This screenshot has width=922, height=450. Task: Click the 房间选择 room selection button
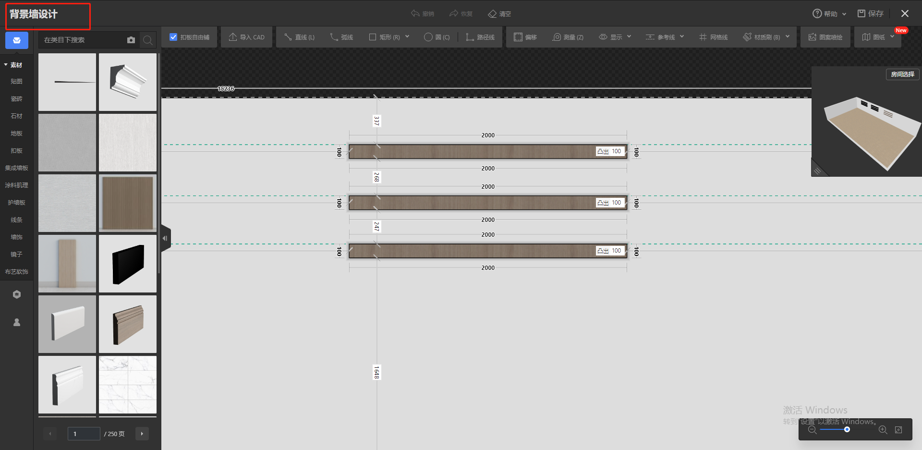(902, 74)
